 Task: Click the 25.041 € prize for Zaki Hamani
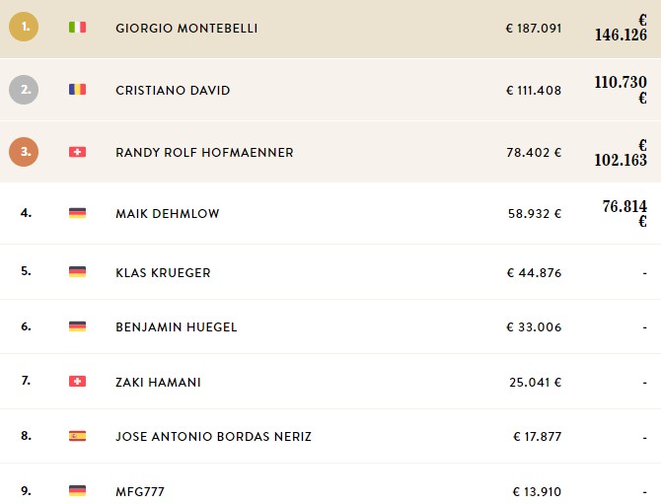[x=536, y=383]
